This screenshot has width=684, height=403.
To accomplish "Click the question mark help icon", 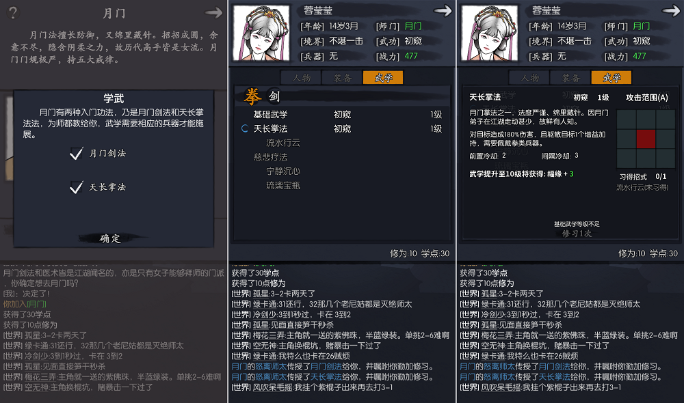I will pos(13,12).
